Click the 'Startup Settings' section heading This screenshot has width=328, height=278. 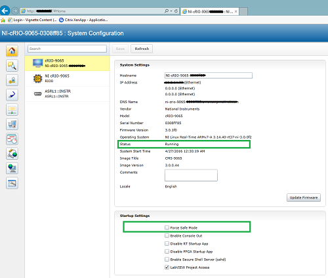click(x=134, y=216)
